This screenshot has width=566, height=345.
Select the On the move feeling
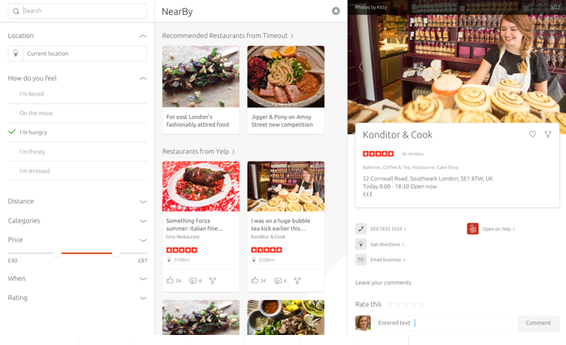(78, 113)
